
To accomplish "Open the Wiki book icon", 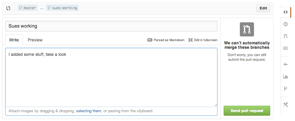I will tap(285, 48).
